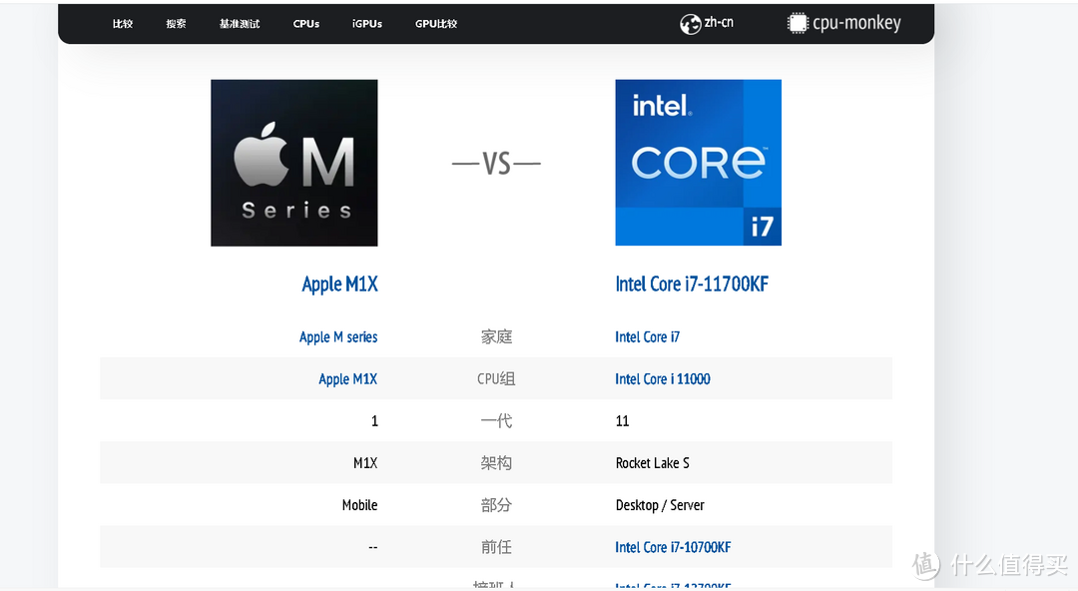Open the 基准测试 menu item
The width and height of the screenshot is (1078, 591).
coord(240,23)
